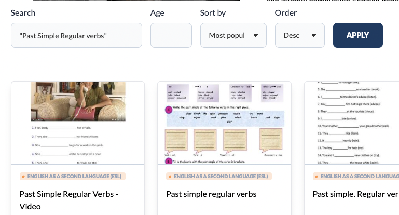
Task: Click the Search text field
Action: tap(76, 35)
